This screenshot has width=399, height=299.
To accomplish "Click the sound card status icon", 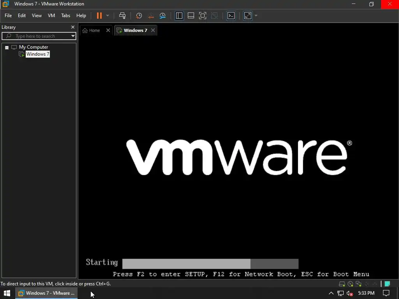I will 367,284.
